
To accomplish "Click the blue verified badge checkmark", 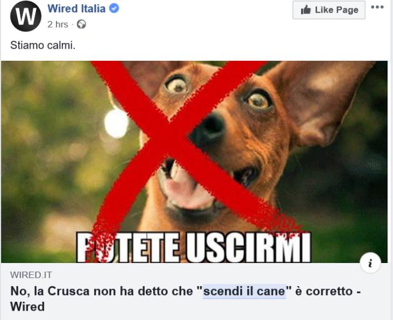I will click(x=114, y=8).
